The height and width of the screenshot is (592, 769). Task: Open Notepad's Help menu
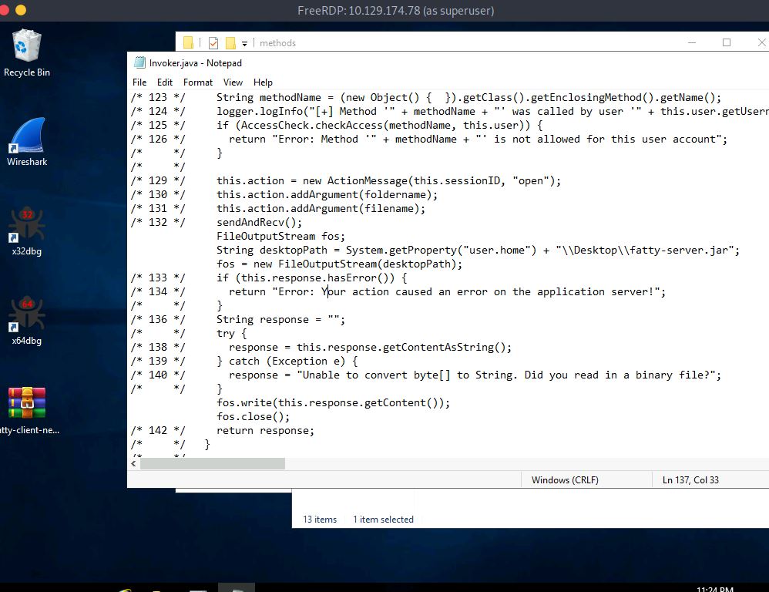(263, 82)
